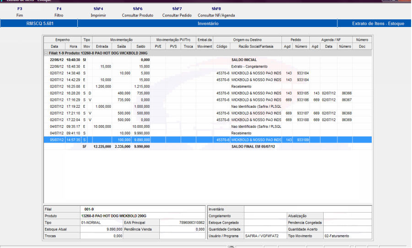Click the Quantidade Acerto field
This screenshot has height=248, width=412.
[347, 229]
